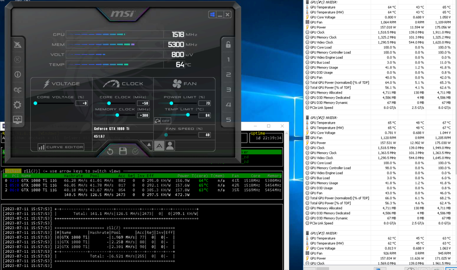Expand GPU selection list arrow
This screenshot has height=270, width=457.
click(x=149, y=145)
